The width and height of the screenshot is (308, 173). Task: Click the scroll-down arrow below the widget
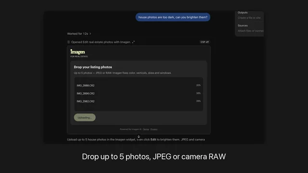click(x=139, y=136)
